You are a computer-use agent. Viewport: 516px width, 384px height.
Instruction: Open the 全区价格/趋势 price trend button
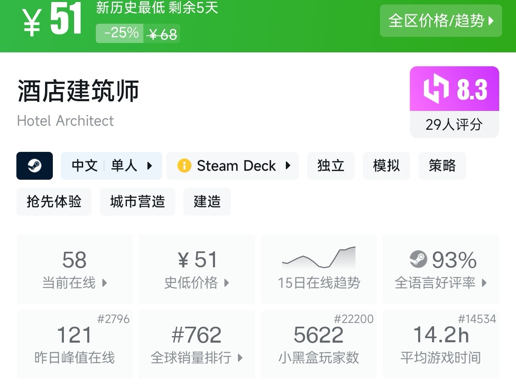point(441,20)
